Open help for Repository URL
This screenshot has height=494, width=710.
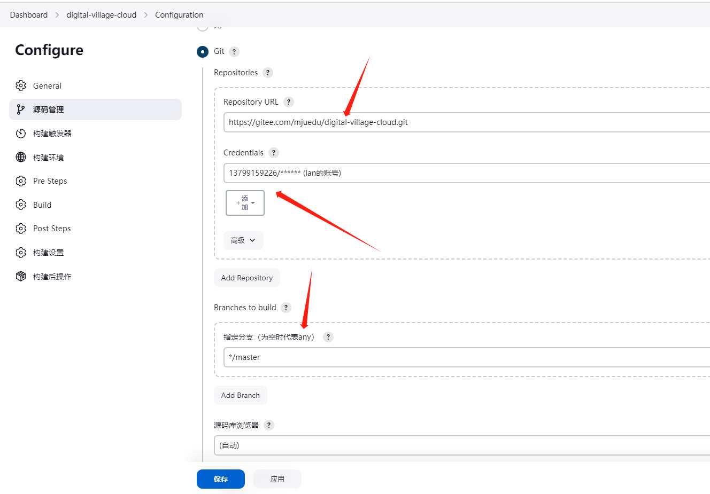289,102
